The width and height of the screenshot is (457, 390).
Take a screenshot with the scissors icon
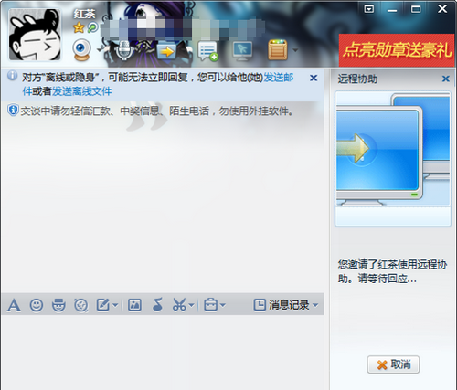[x=179, y=305]
